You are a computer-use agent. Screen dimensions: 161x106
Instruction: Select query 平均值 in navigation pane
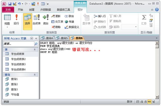click(21, 95)
